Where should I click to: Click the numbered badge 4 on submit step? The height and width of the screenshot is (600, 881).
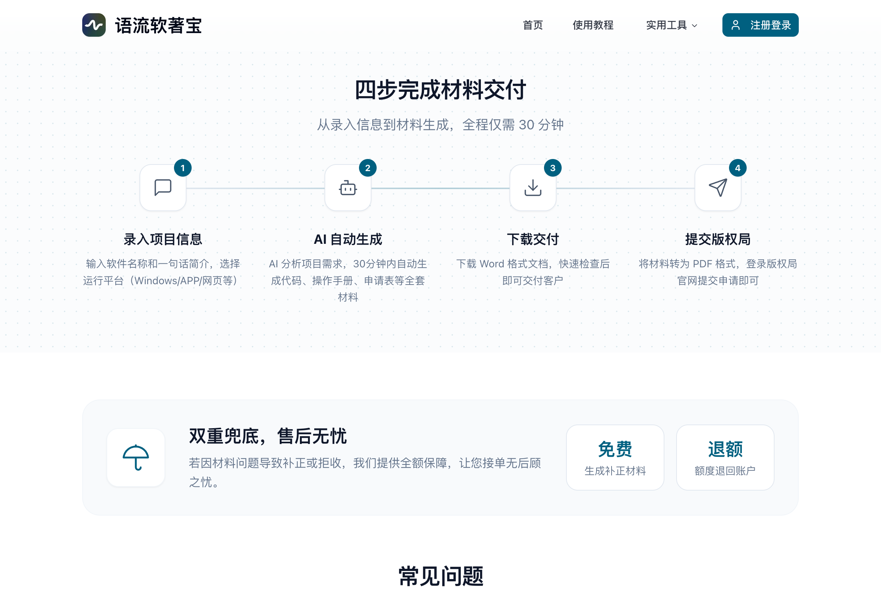738,168
